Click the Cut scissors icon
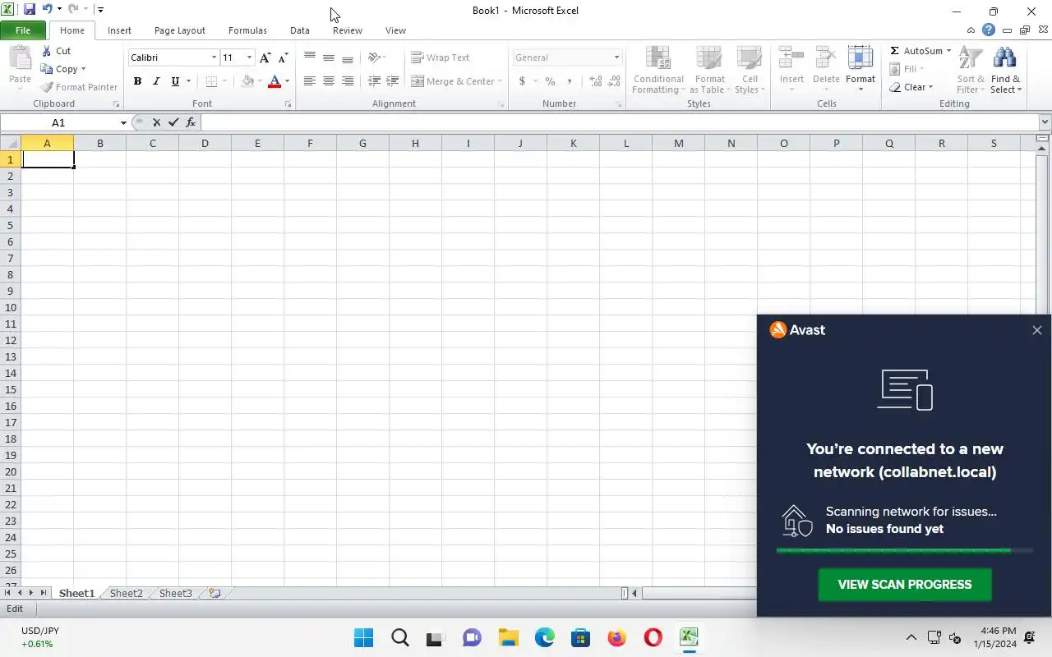The width and height of the screenshot is (1052, 657). 47,51
